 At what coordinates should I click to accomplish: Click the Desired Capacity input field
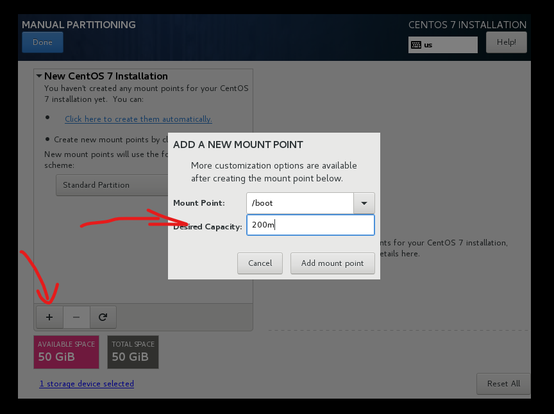[310, 225]
